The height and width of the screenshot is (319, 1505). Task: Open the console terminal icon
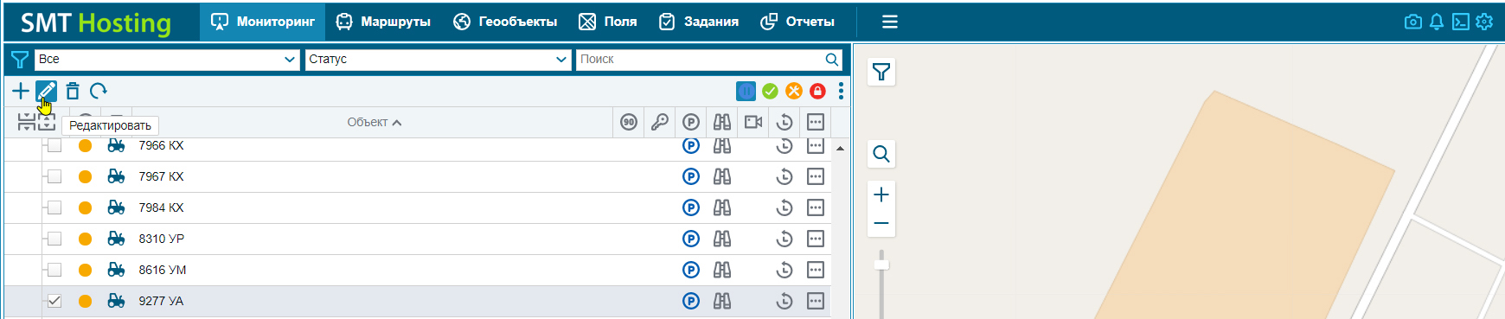[1461, 22]
